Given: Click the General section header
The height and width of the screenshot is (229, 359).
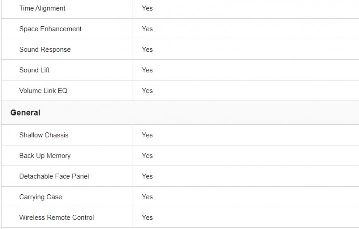Looking at the screenshot, I should [25, 113].
